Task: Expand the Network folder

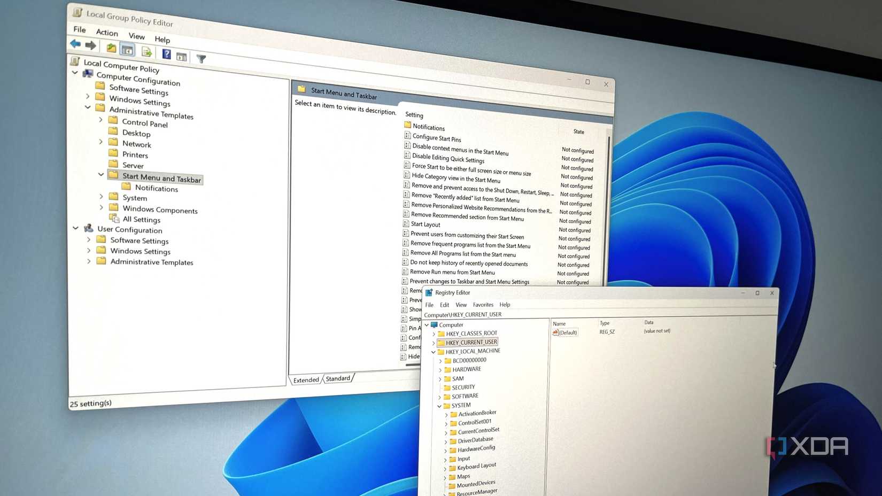Action: pyautogui.click(x=100, y=142)
